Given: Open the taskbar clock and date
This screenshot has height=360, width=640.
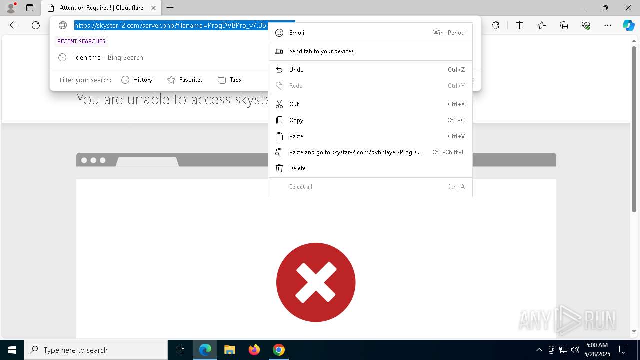Looking at the screenshot, I should pos(597,350).
